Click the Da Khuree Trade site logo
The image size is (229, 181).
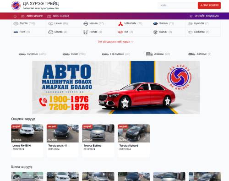(x=16, y=5)
